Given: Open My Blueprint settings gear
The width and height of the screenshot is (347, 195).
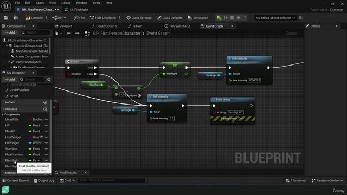Looking at the screenshot, I should [49, 80].
